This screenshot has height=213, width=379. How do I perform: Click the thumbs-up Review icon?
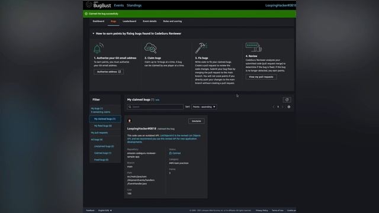pos(253,47)
